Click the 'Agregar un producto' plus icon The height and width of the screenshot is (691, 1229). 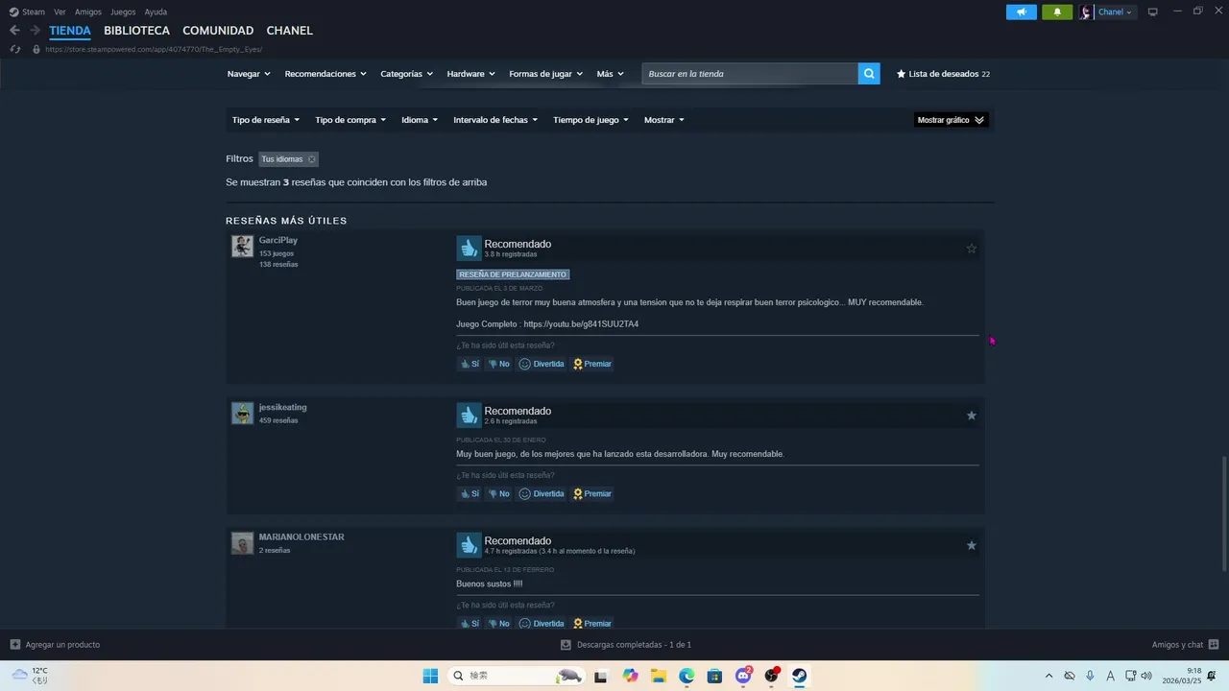point(14,645)
